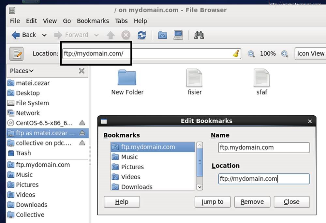Eject the CentOS-6.5 disc

(82, 123)
